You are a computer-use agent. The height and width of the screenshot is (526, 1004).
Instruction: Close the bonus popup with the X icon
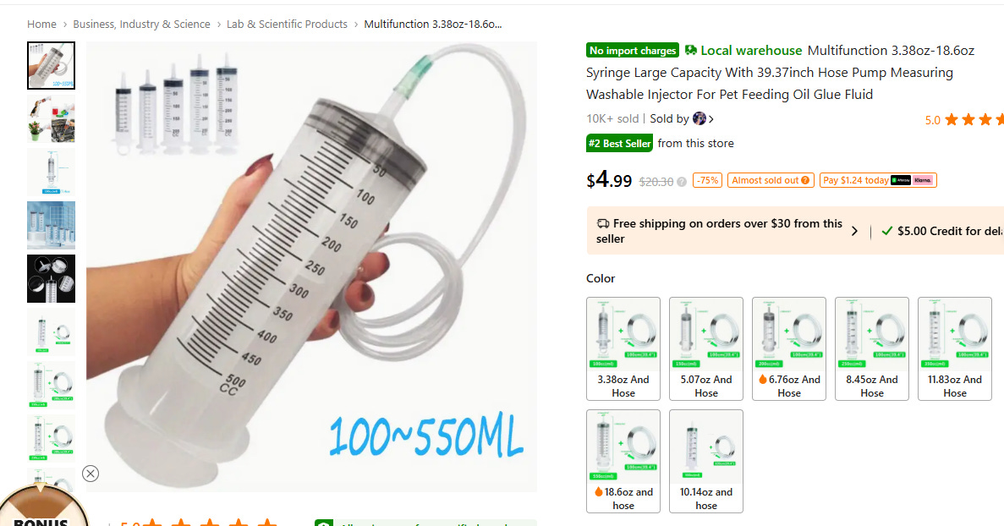click(91, 474)
